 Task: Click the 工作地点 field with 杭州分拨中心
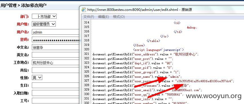(56, 63)
